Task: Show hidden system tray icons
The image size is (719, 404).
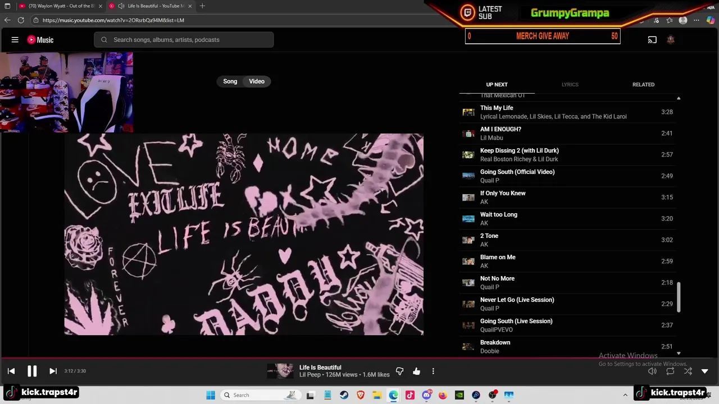Action: click(625, 395)
